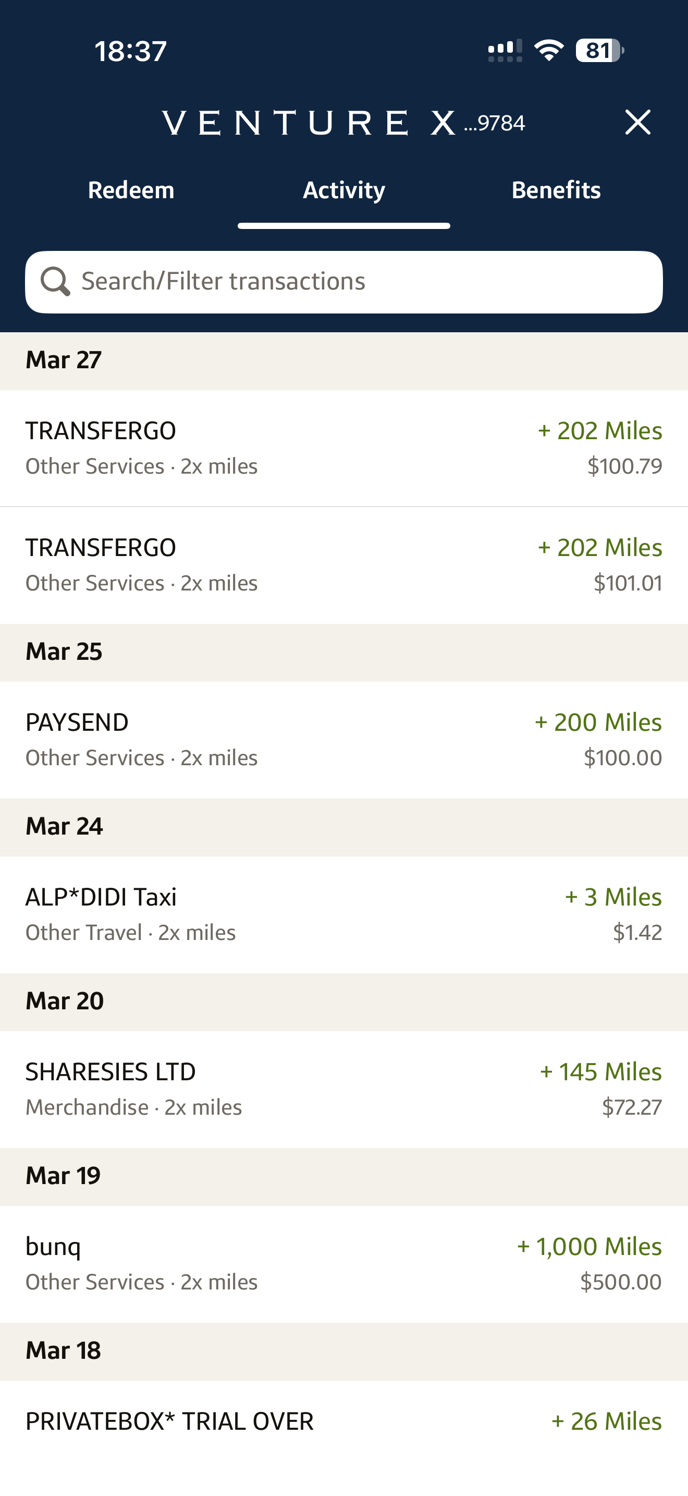
Task: View the PAYSEND transaction details
Action: pyautogui.click(x=344, y=739)
